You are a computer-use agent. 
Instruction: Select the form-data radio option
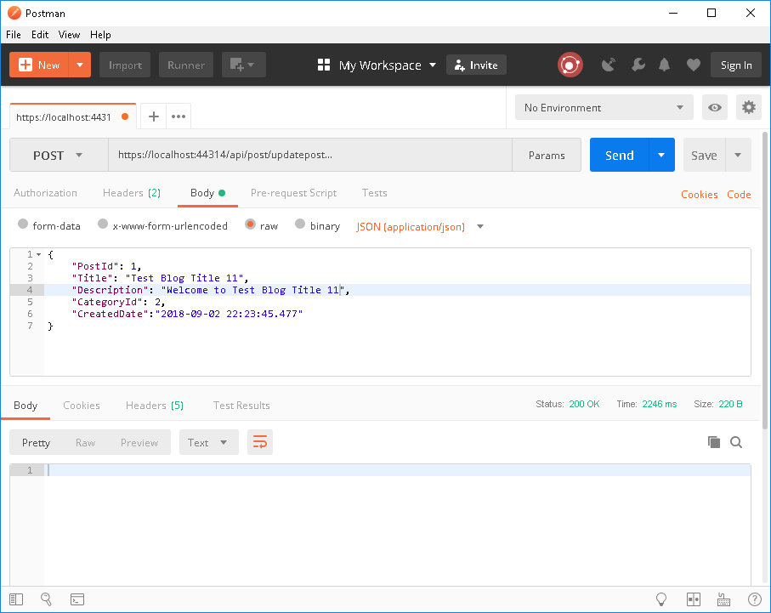(23, 224)
